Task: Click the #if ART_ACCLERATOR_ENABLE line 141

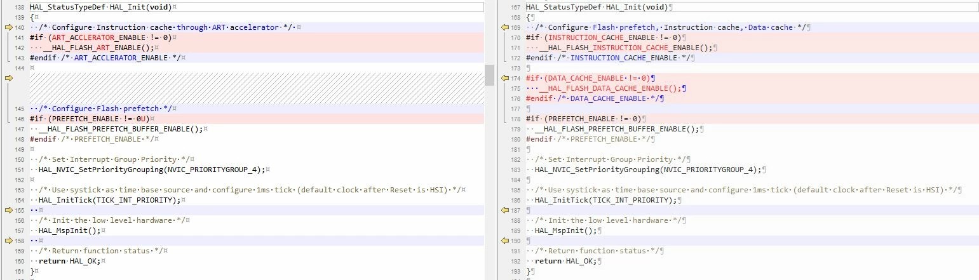Action: coord(101,37)
